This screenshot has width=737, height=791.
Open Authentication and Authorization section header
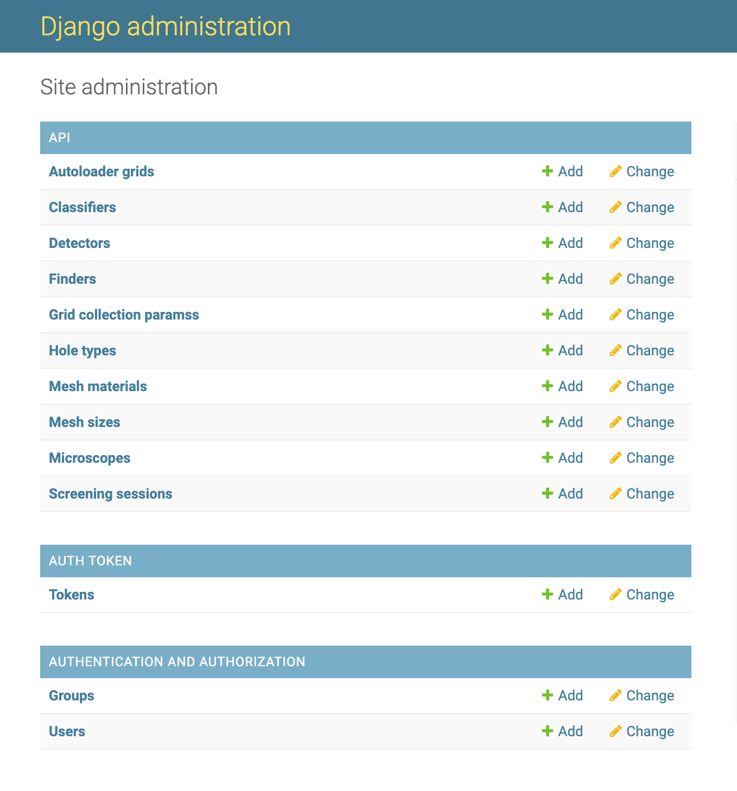(177, 662)
